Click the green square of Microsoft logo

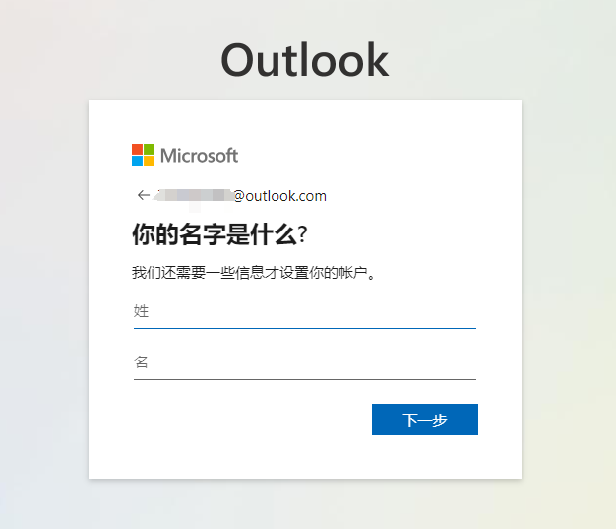pos(149,149)
